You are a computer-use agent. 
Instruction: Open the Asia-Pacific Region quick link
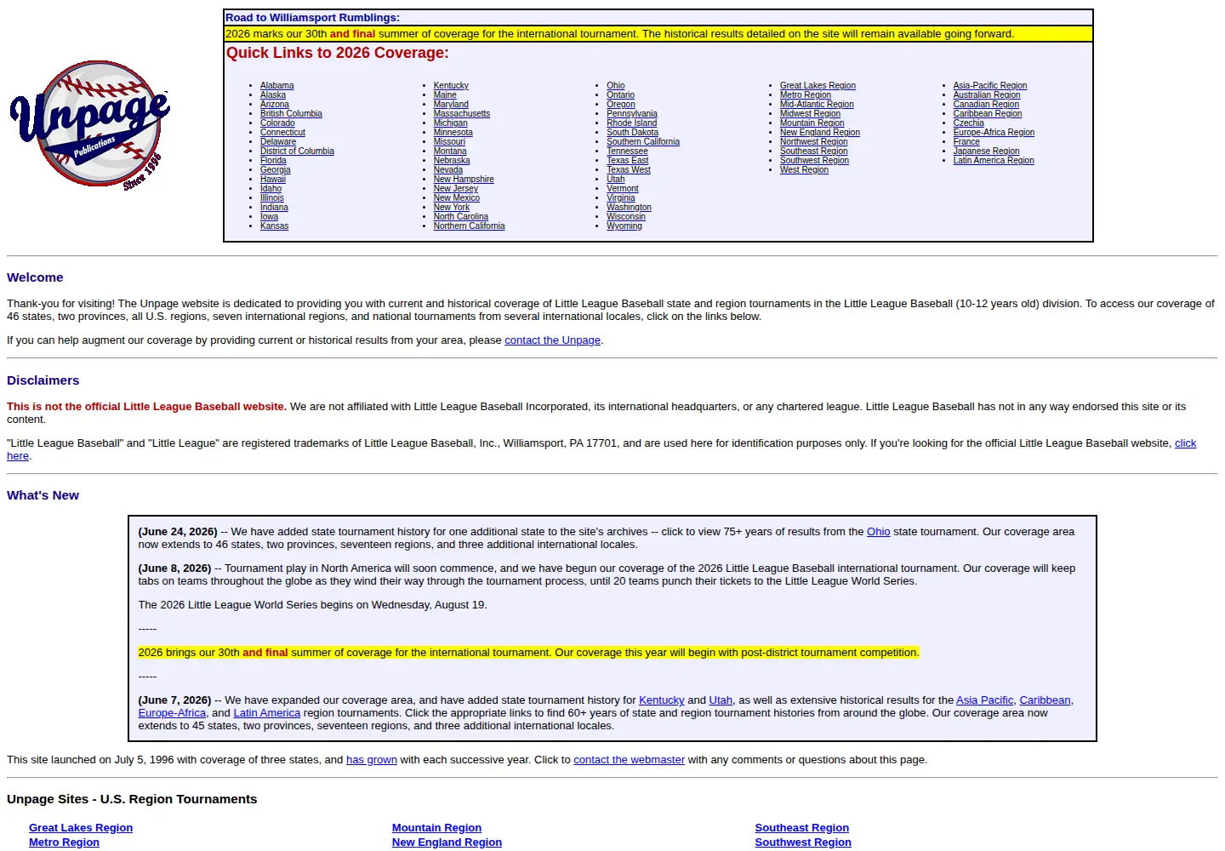[x=990, y=86]
